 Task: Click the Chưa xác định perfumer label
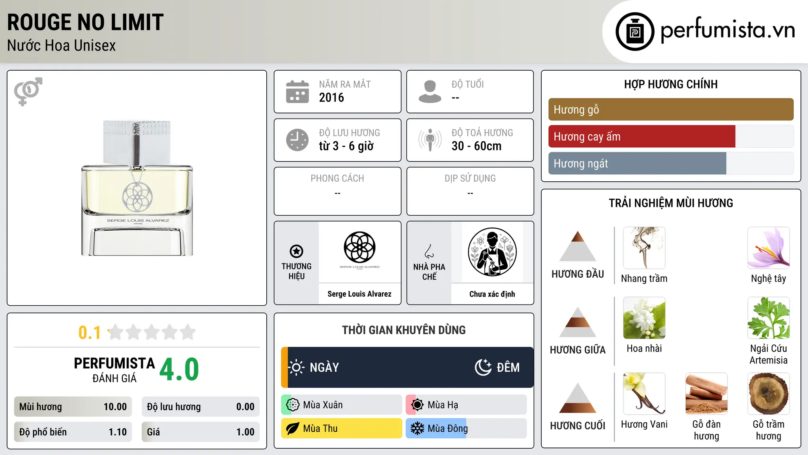pos(492,294)
